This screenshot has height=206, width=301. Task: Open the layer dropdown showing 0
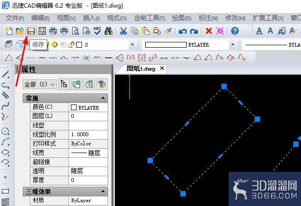pyautogui.click(x=132, y=45)
